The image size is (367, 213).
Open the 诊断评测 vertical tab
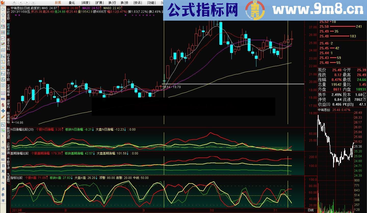(x=8, y=149)
